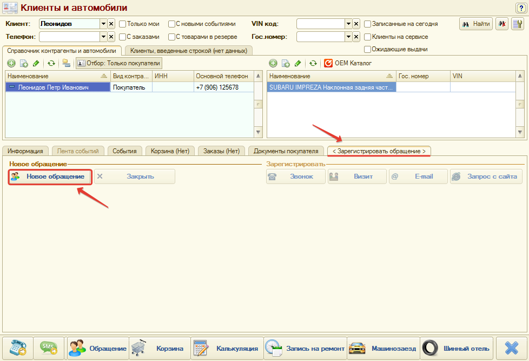Open Калькуляция from the bottom bar

tap(227, 348)
